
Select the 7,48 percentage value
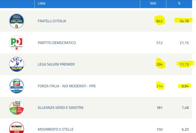point(184,108)
